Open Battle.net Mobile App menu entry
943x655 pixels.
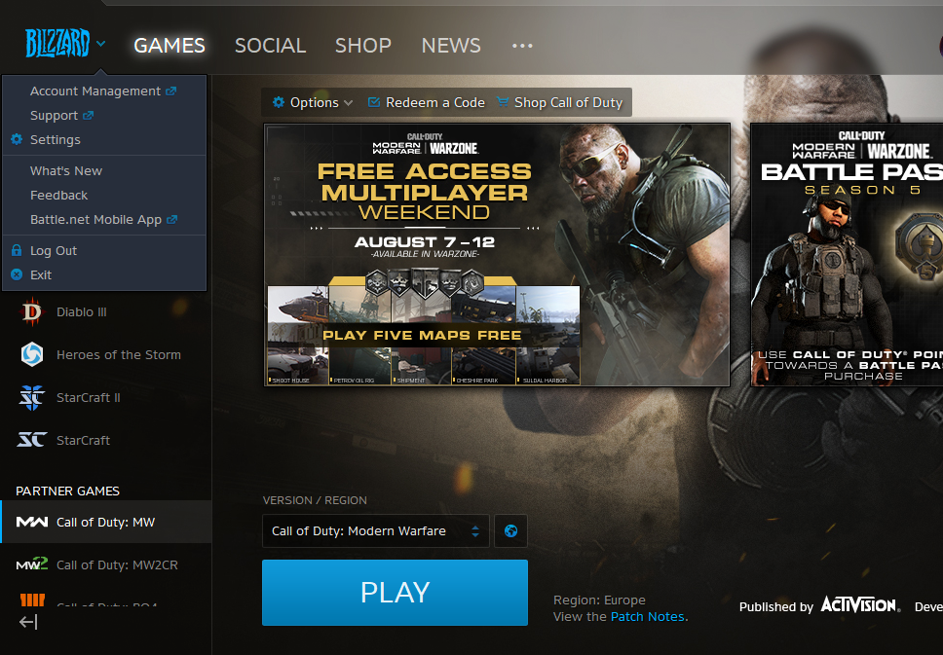[96, 220]
